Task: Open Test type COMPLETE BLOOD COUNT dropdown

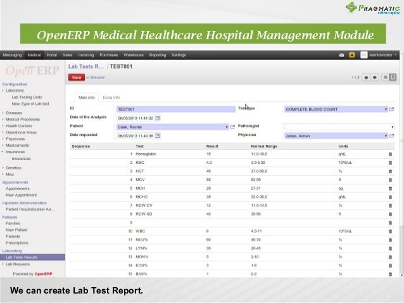Action: click(386, 109)
